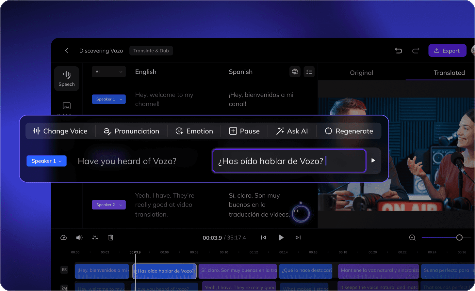
Task: Go back using the left chevron arrow
Action: [x=67, y=51]
